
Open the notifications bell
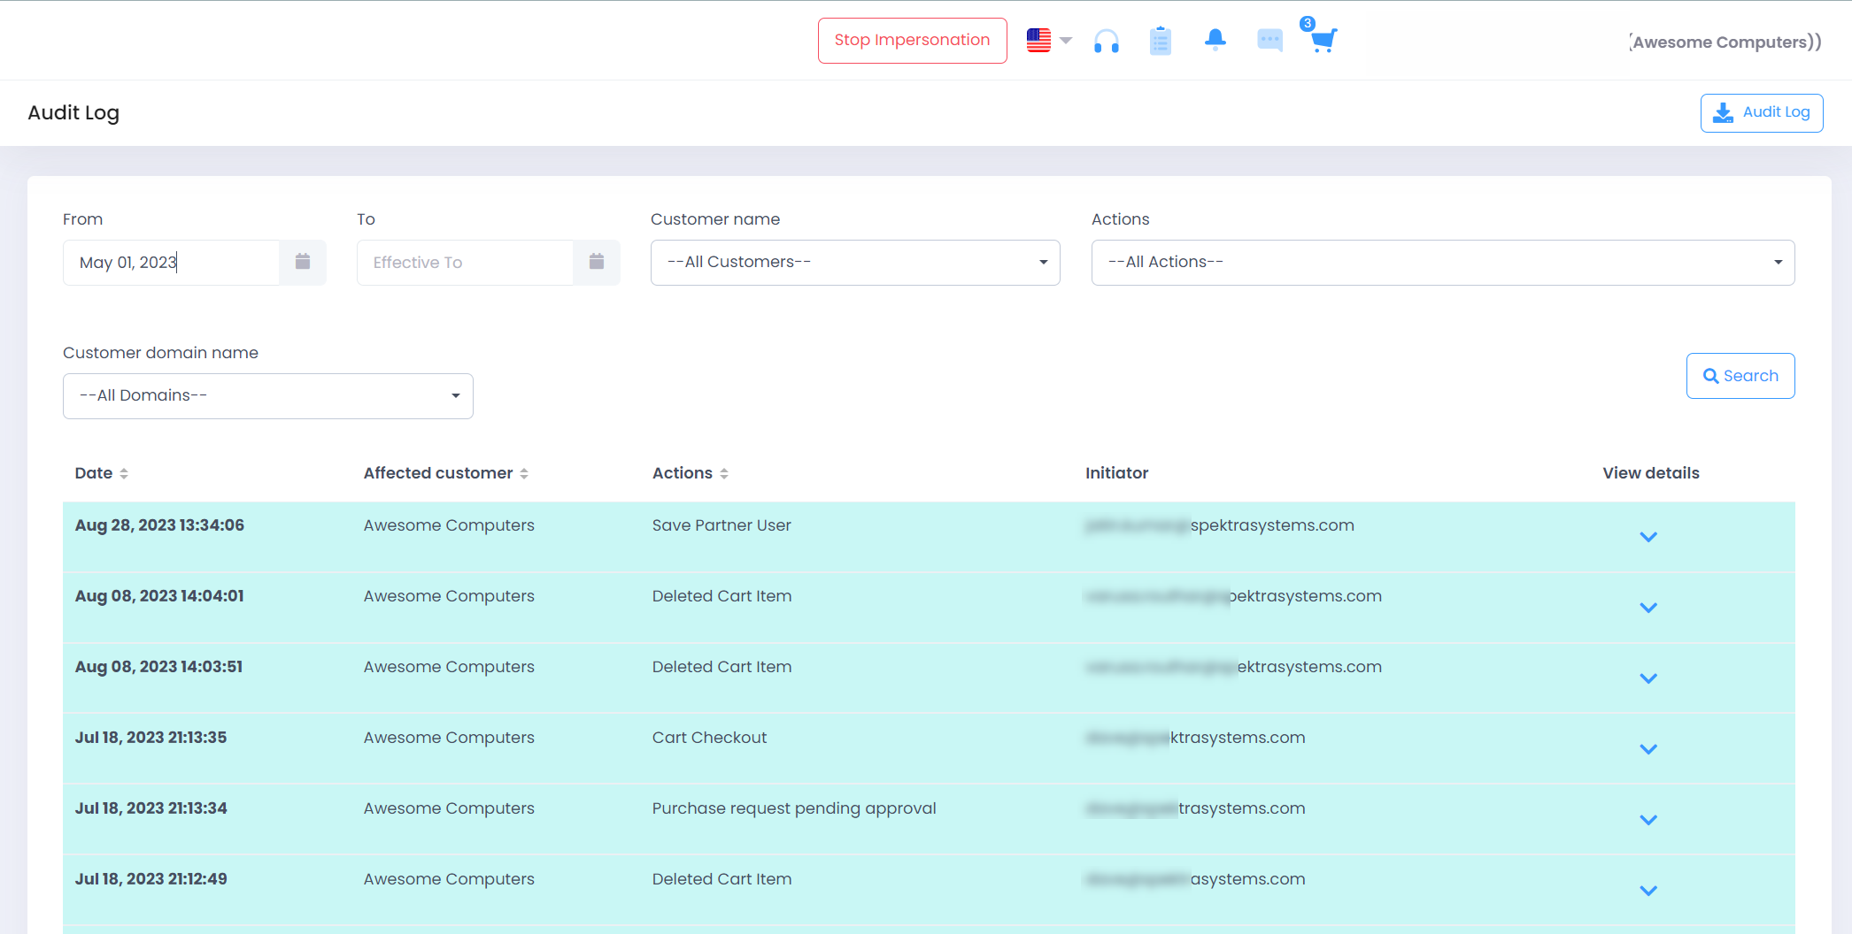[x=1215, y=40]
